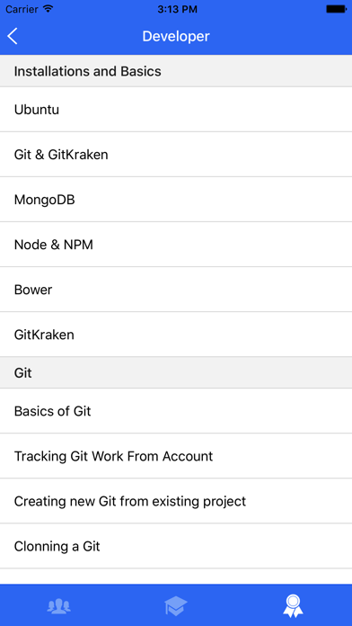Open the GitKraken row

tap(176, 335)
